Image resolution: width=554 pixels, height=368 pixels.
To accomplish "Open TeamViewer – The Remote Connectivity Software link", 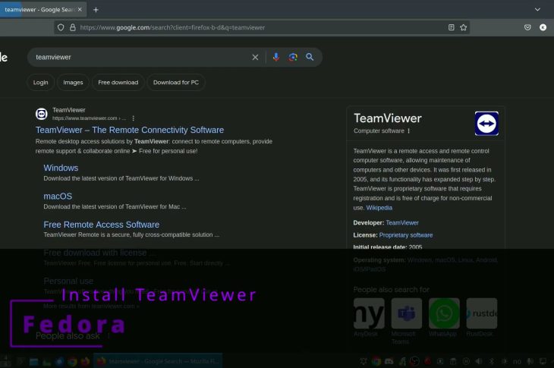I will [130, 130].
